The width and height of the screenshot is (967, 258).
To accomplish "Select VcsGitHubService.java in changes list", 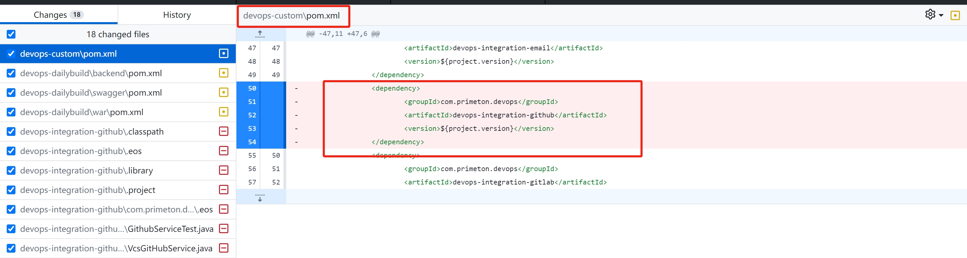I will coord(118,248).
